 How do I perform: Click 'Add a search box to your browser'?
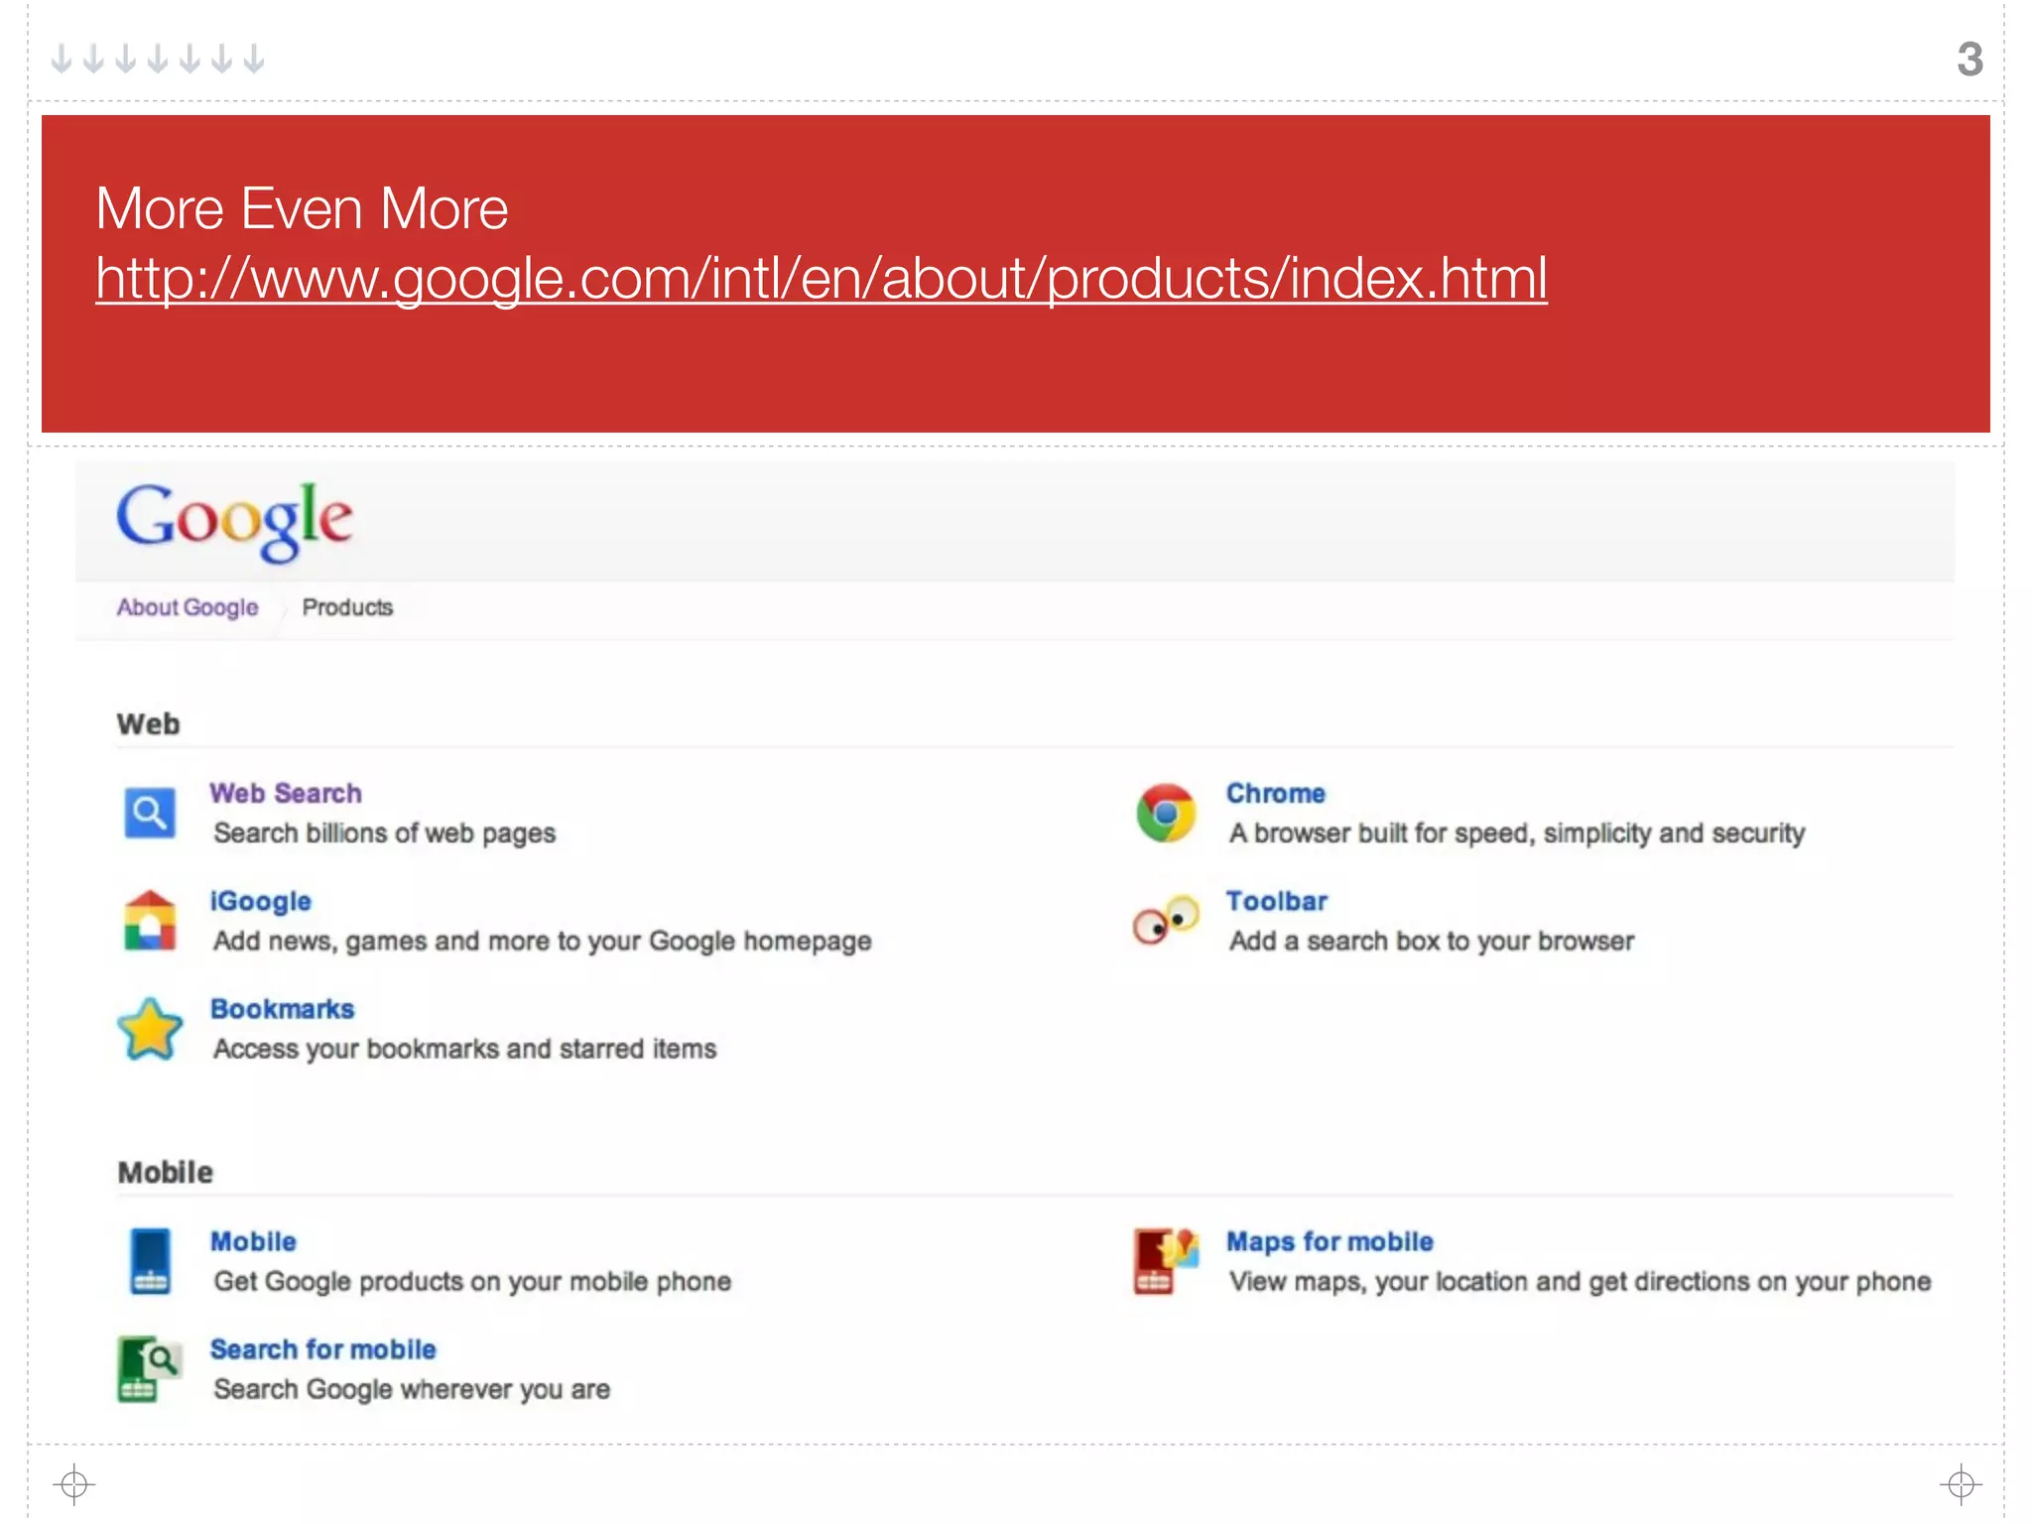pos(1432,941)
